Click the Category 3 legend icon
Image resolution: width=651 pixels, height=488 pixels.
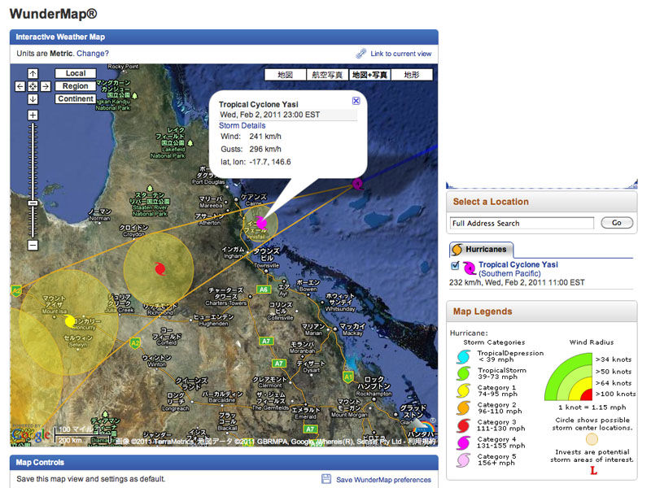coord(463,425)
